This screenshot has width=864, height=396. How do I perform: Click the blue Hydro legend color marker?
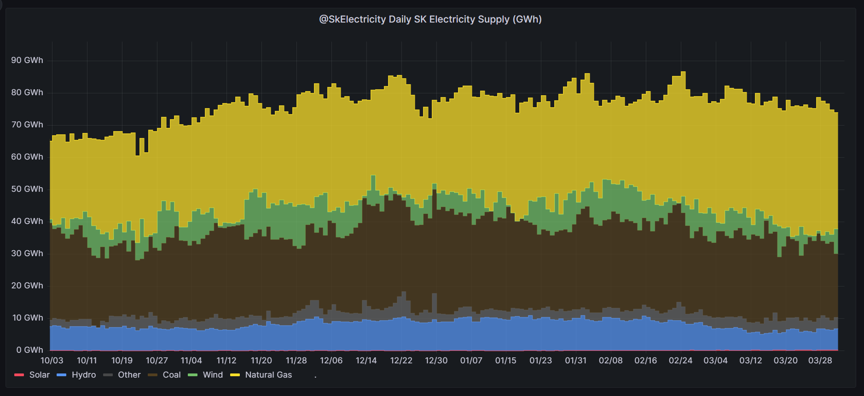pos(61,375)
